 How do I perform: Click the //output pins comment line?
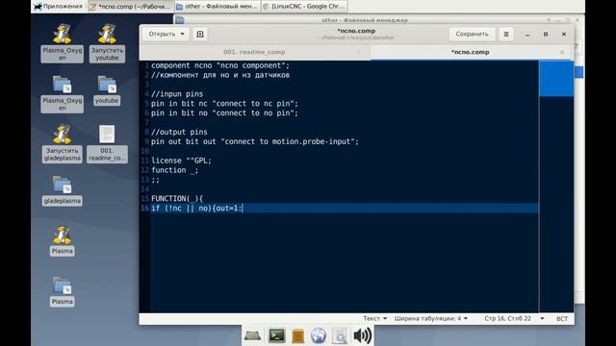click(179, 132)
